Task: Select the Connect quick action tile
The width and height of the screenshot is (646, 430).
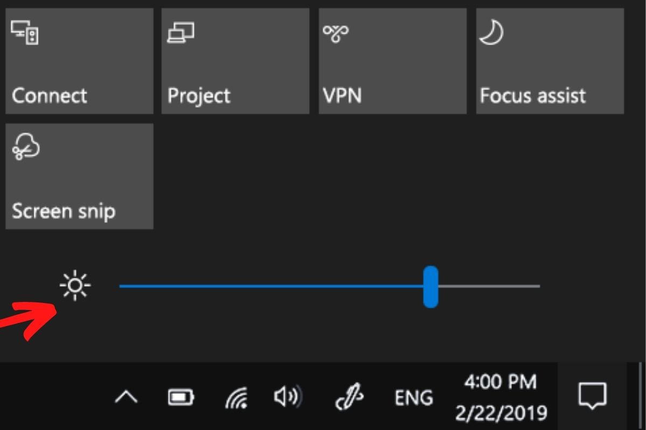Action: click(x=79, y=61)
